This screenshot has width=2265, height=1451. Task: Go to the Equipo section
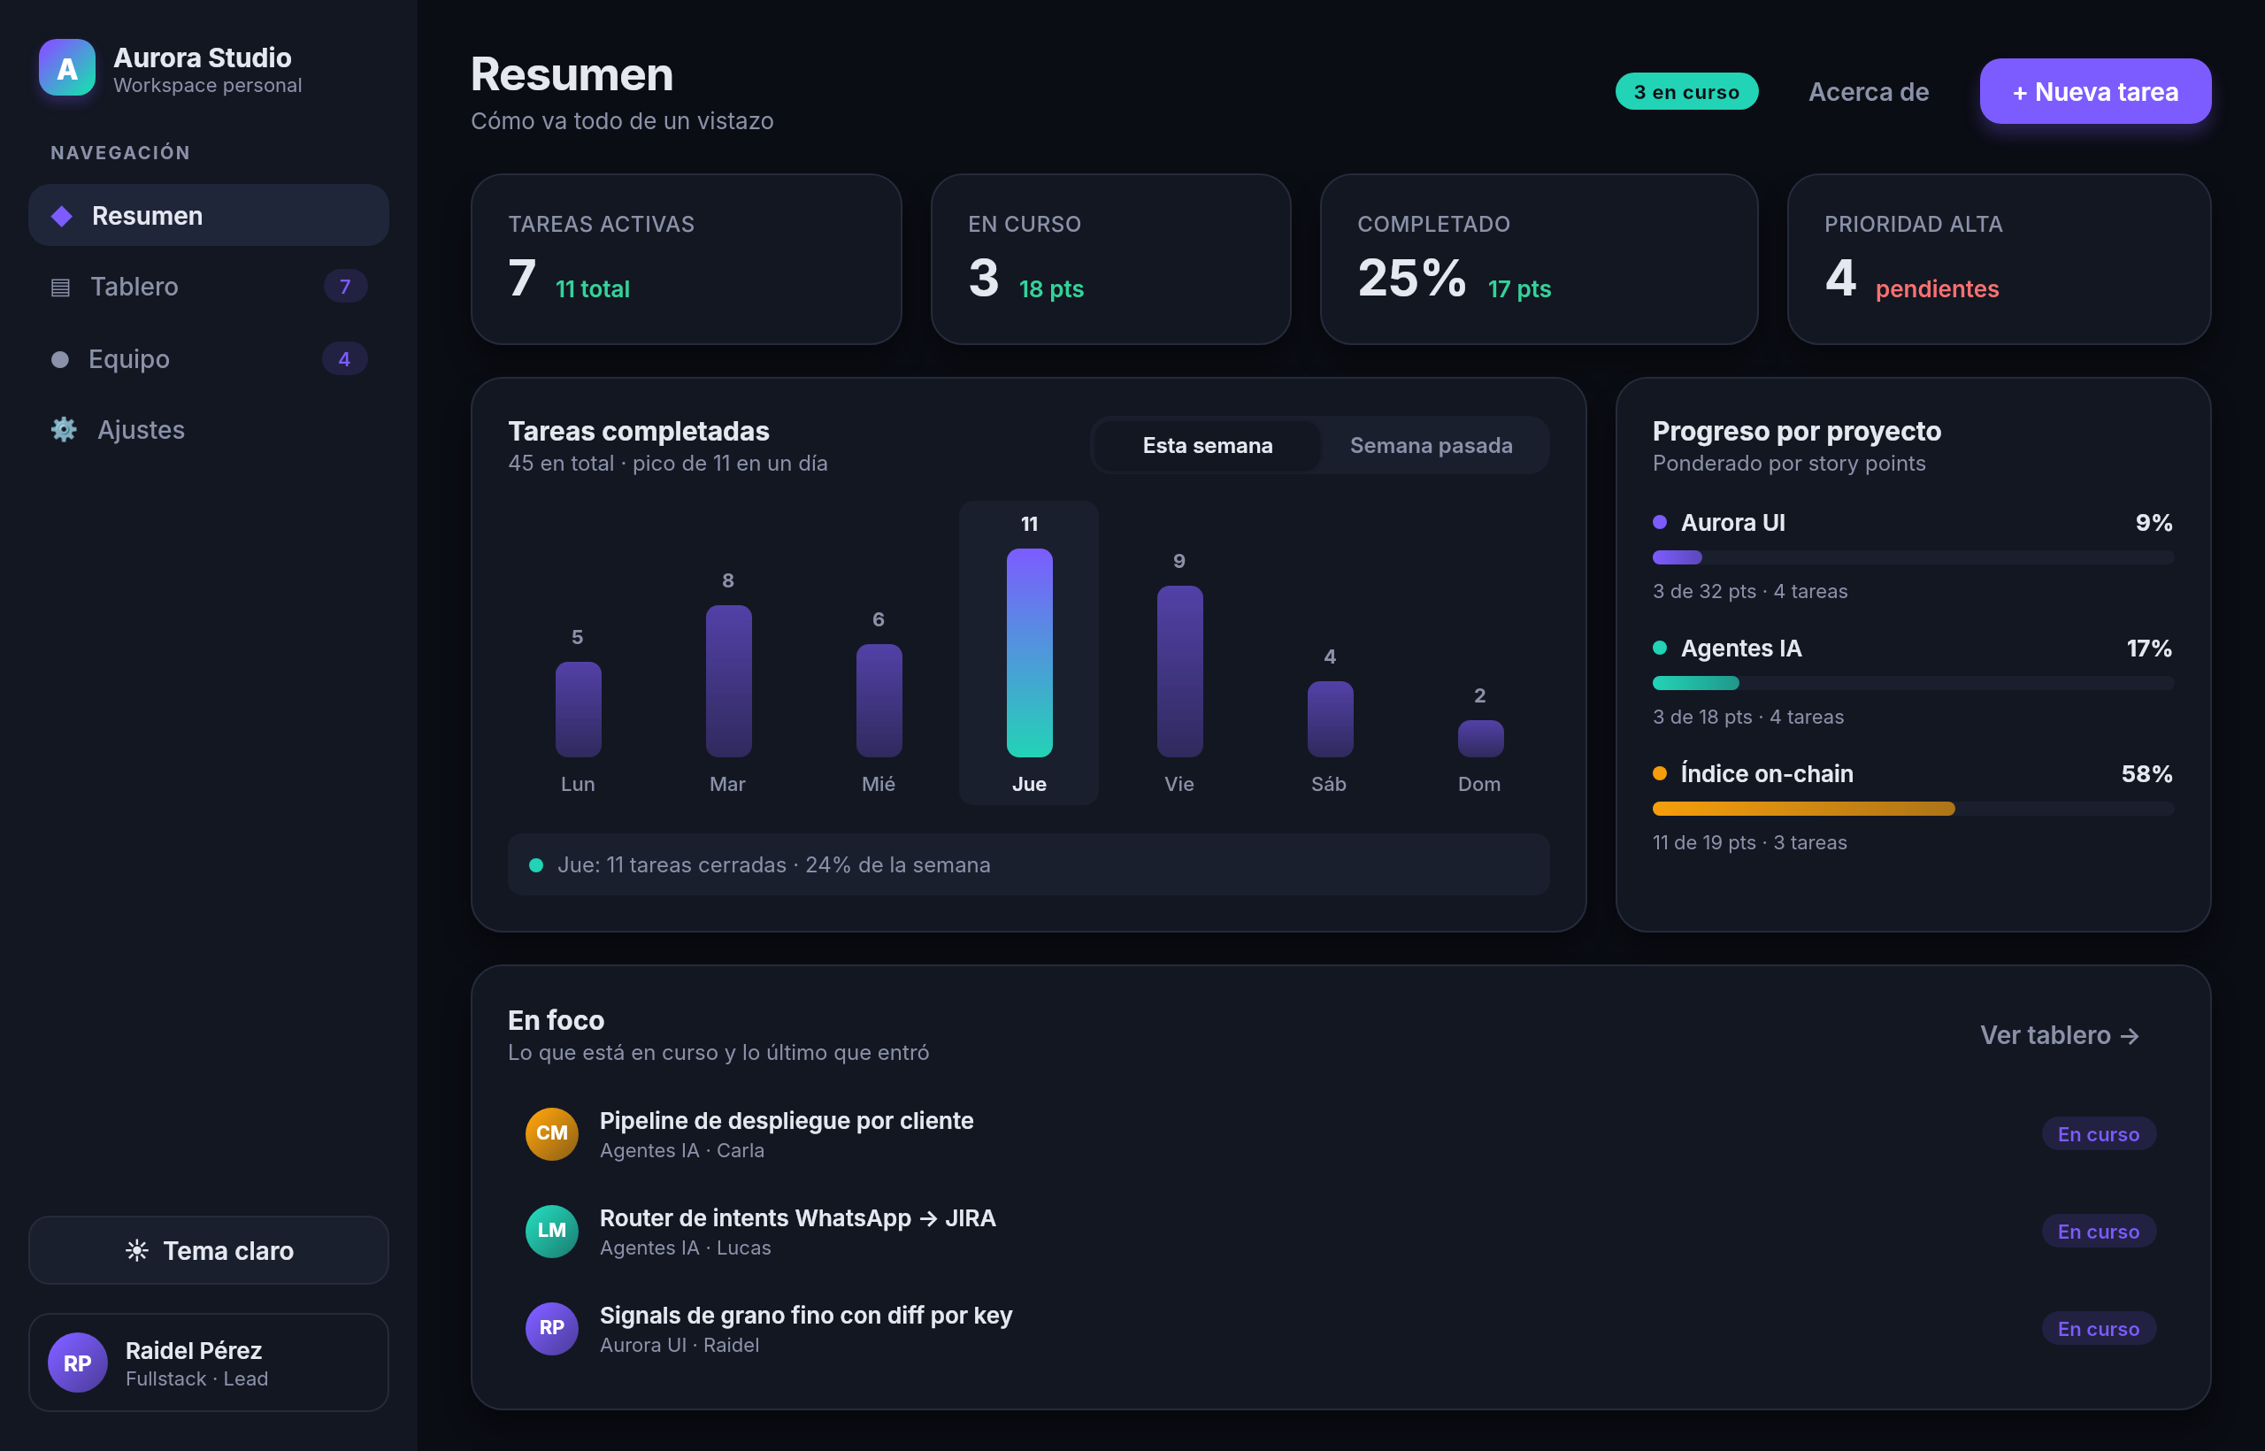point(208,359)
